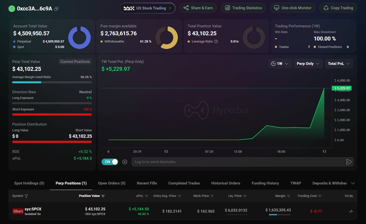This screenshot has height=224, width=366.
Task: Switch to Historical Orders tab
Action: [x=226, y=183]
